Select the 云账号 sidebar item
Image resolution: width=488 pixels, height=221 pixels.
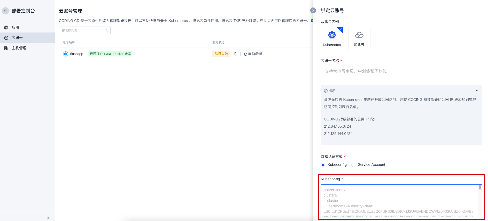(27, 38)
